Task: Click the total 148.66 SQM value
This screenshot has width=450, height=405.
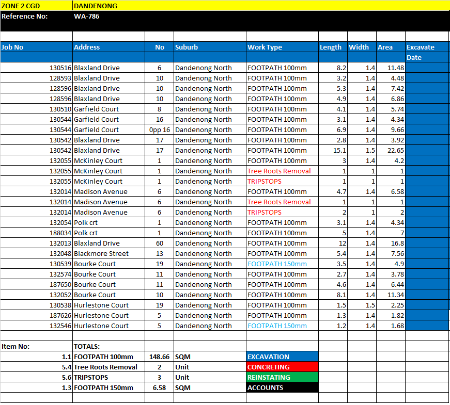Action: [159, 357]
